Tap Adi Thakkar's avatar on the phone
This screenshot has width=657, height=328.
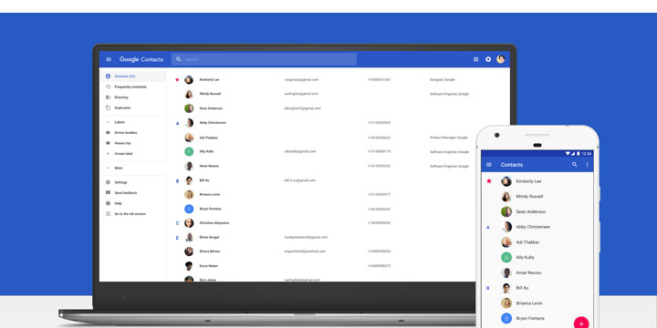coord(506,242)
